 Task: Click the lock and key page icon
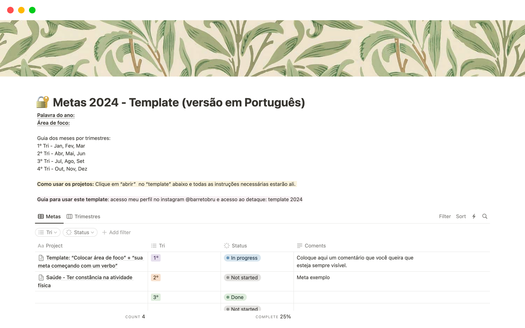tap(43, 102)
